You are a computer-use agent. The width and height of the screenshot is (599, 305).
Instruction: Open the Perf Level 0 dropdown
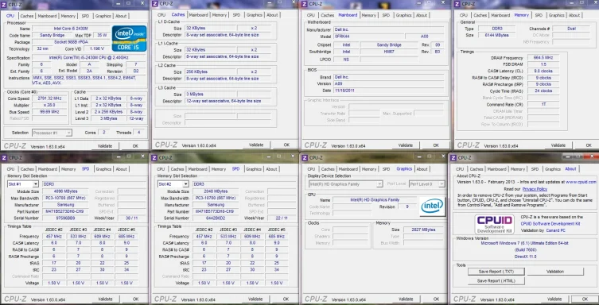(x=426, y=184)
